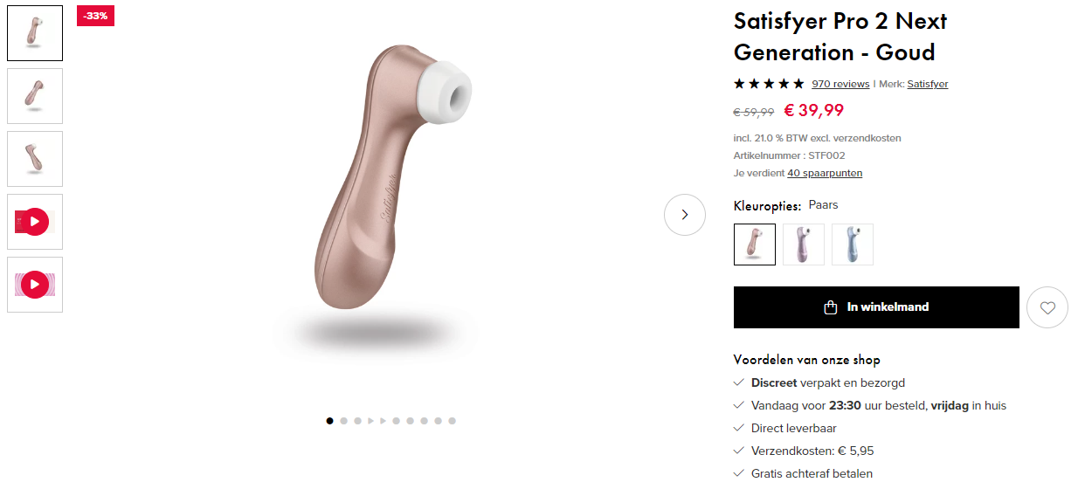Select the first product thumbnail
This screenshot has width=1078, height=489.
click(x=35, y=33)
